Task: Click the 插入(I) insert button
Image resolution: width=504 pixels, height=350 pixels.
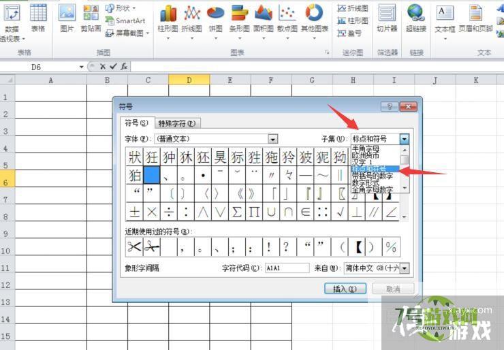Action: (345, 289)
